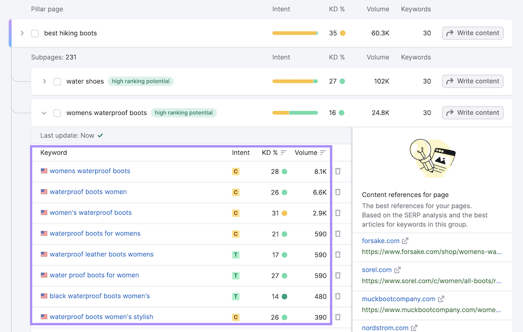The width and height of the screenshot is (523, 332).
Task: Click the 'Last update: Now' status text
Action: point(67,136)
